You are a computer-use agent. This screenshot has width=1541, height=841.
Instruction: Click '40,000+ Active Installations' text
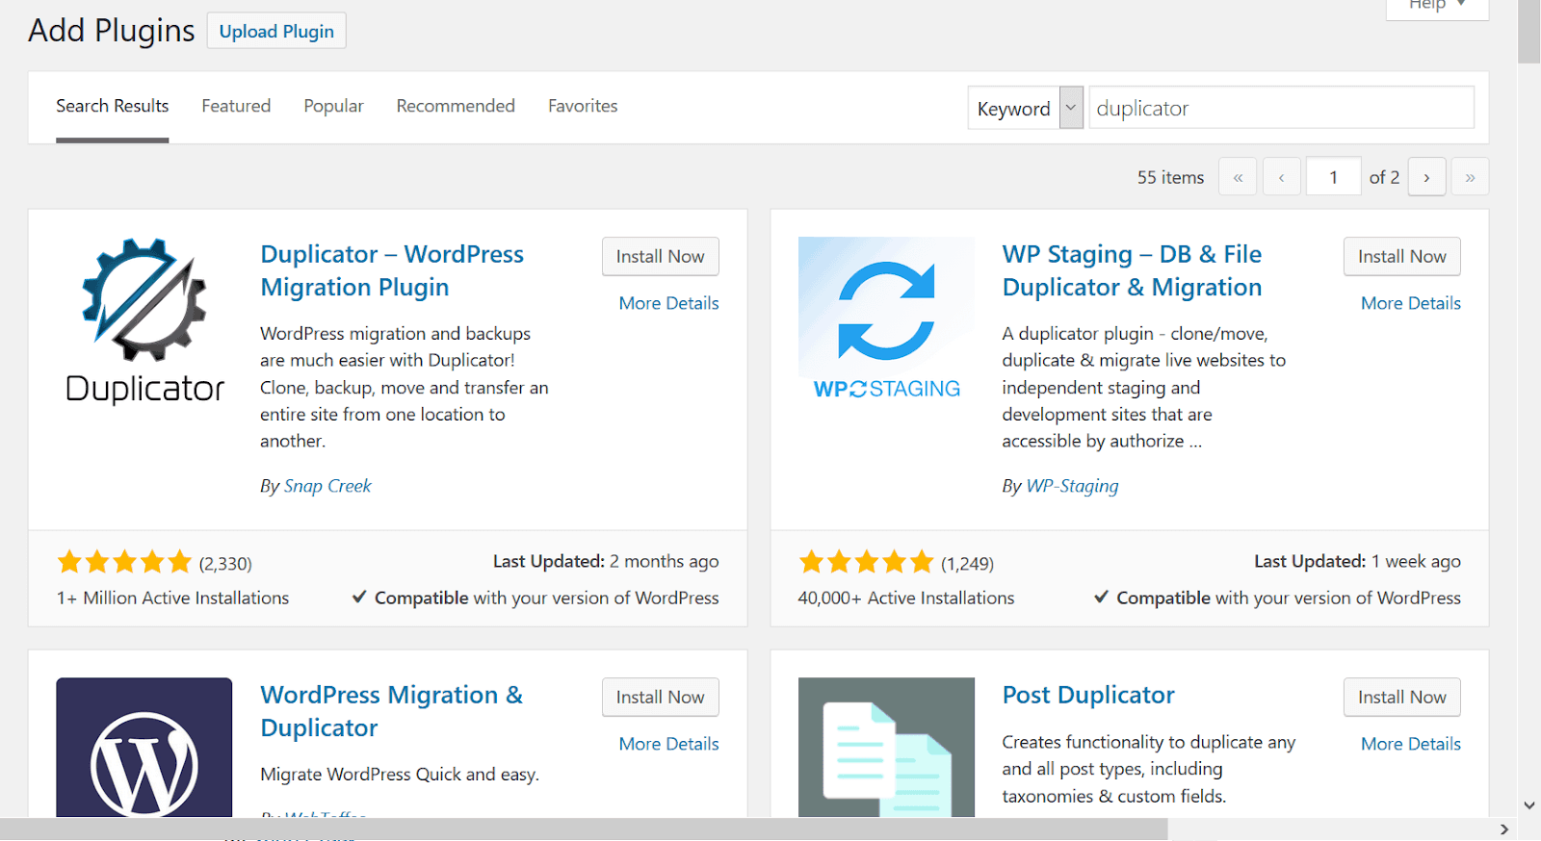tap(906, 598)
